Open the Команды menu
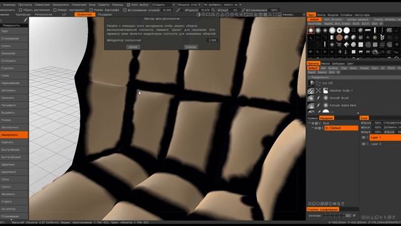The width and height of the screenshot is (401, 226). (x=9, y=4)
